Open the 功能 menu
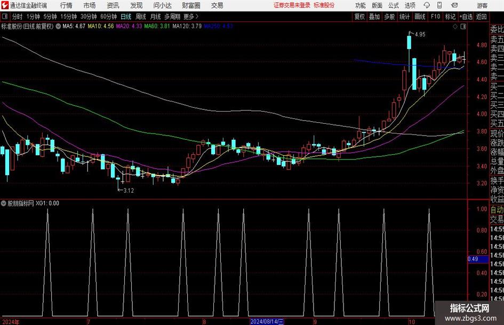This screenshot has width=504, height=325. pyautogui.click(x=361, y=5)
